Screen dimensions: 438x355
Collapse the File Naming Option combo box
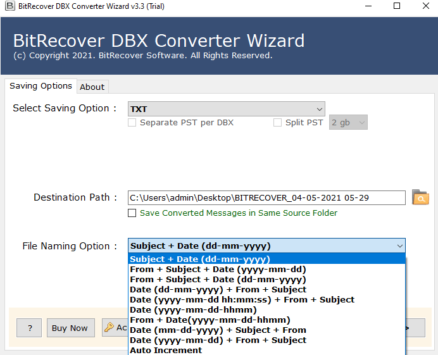(266, 246)
